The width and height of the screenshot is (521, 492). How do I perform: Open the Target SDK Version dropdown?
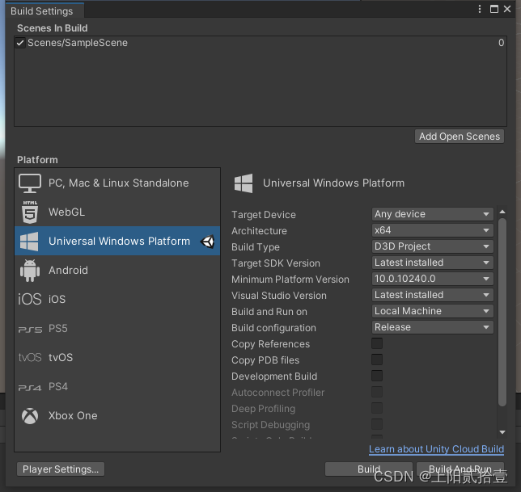click(432, 263)
